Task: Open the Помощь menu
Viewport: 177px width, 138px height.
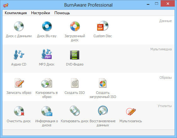Action: tap(62, 13)
